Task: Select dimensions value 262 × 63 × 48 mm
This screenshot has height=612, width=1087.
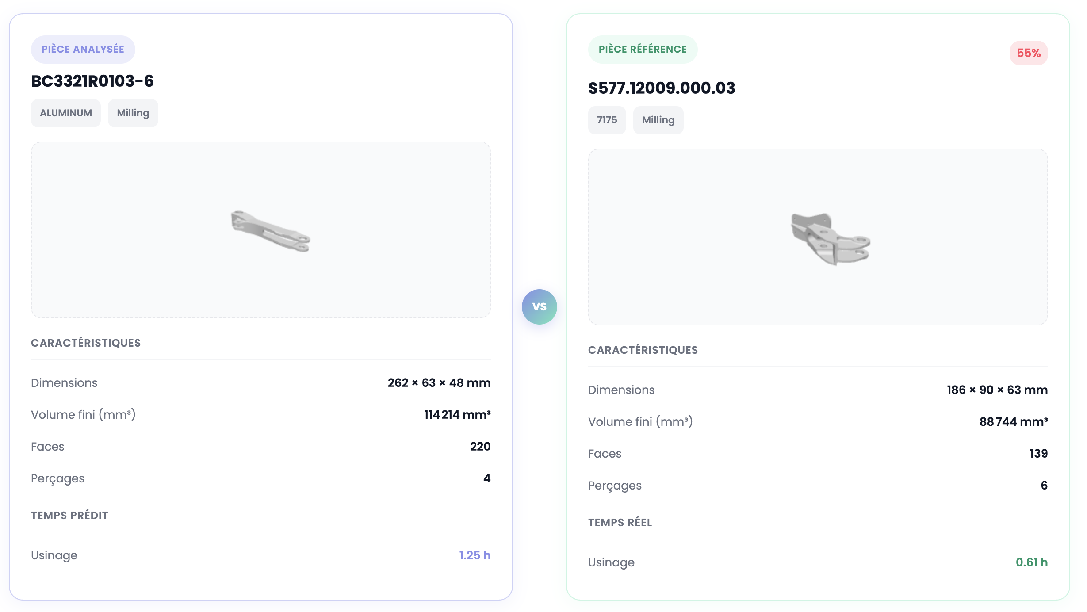Action: point(439,383)
